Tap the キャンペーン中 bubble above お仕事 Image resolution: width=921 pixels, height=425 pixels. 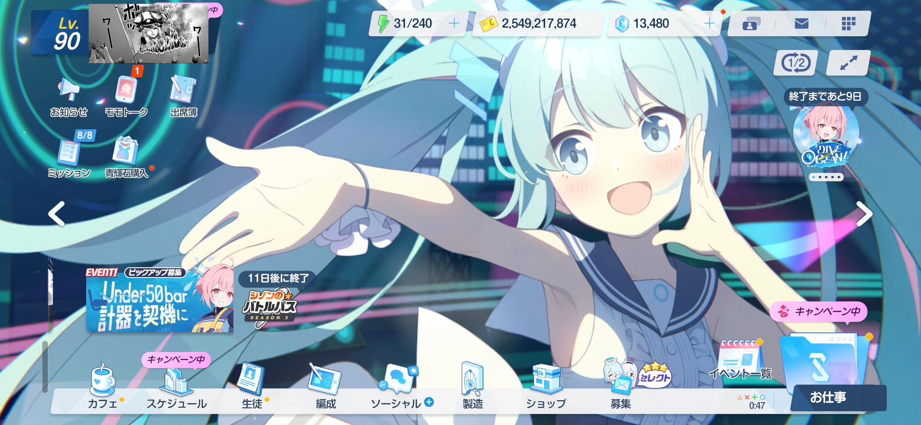coord(819,312)
